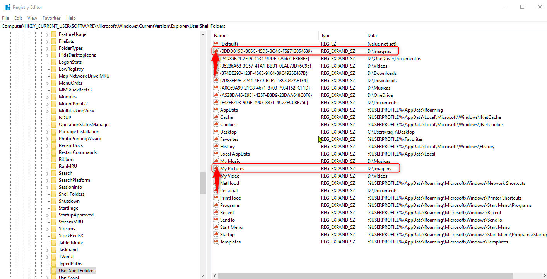The height and width of the screenshot is (279, 547).
Task: Select the TypedPaths key
Action: coord(70,264)
